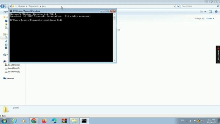Open Microsoft Edge from taskbar
This screenshot has height=124, width=220.
(x=54, y=121)
